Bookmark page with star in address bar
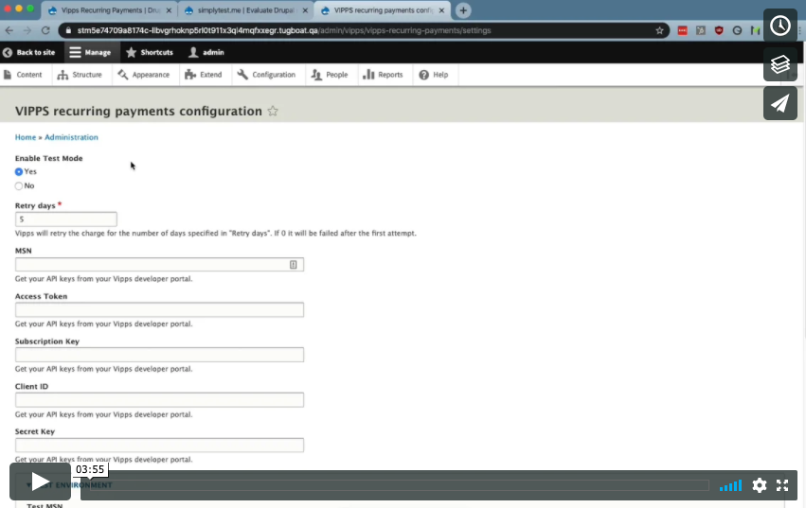The width and height of the screenshot is (806, 508). click(659, 30)
